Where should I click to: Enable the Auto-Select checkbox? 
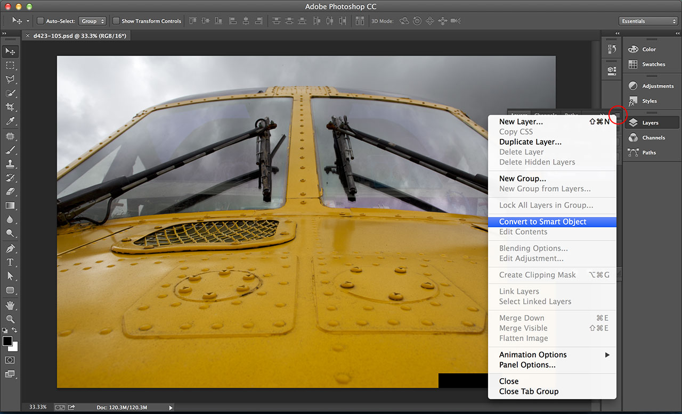click(40, 21)
